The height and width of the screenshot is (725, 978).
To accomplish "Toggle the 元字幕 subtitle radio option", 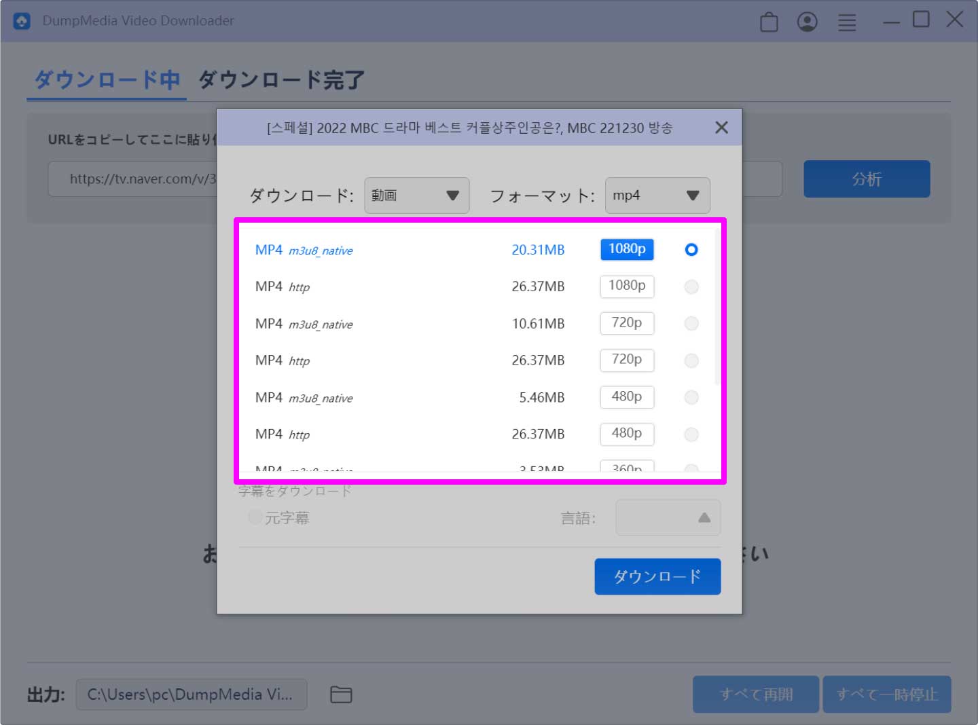I will (255, 517).
